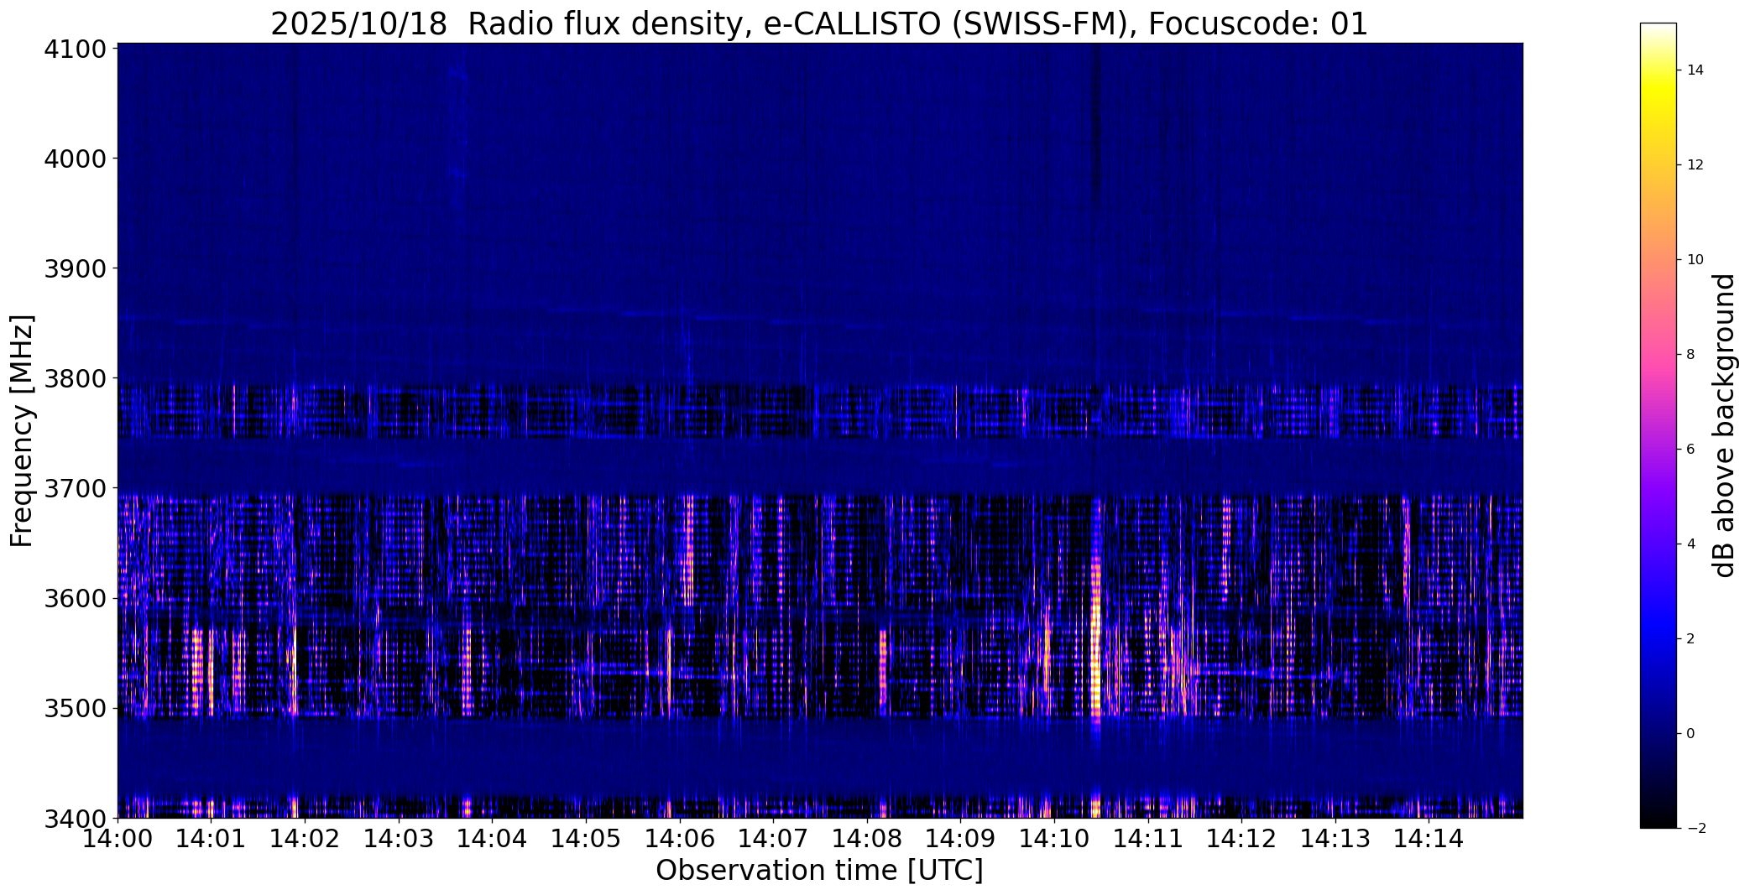Pick the colorbar tick value 6

pos(1690,450)
